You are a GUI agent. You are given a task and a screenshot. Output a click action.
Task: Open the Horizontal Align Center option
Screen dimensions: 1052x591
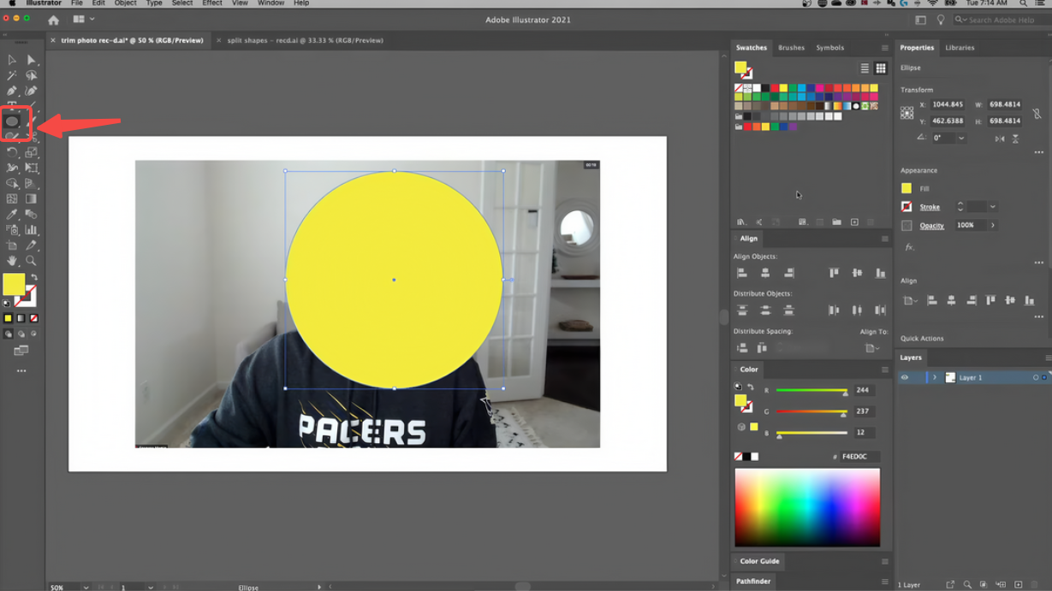pyautogui.click(x=765, y=272)
